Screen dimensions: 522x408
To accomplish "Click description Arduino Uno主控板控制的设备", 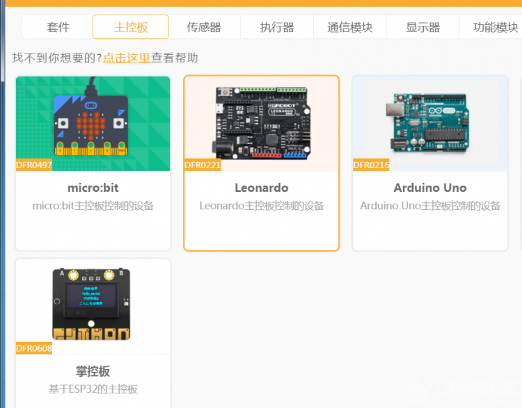I will [x=430, y=206].
